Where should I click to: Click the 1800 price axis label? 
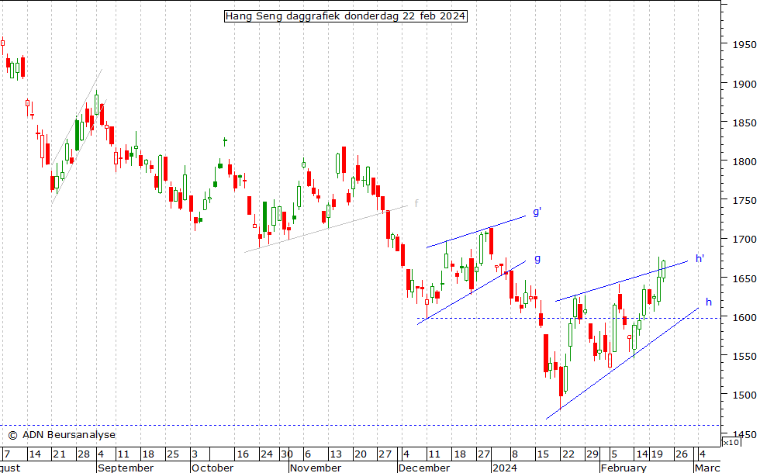[x=744, y=161]
